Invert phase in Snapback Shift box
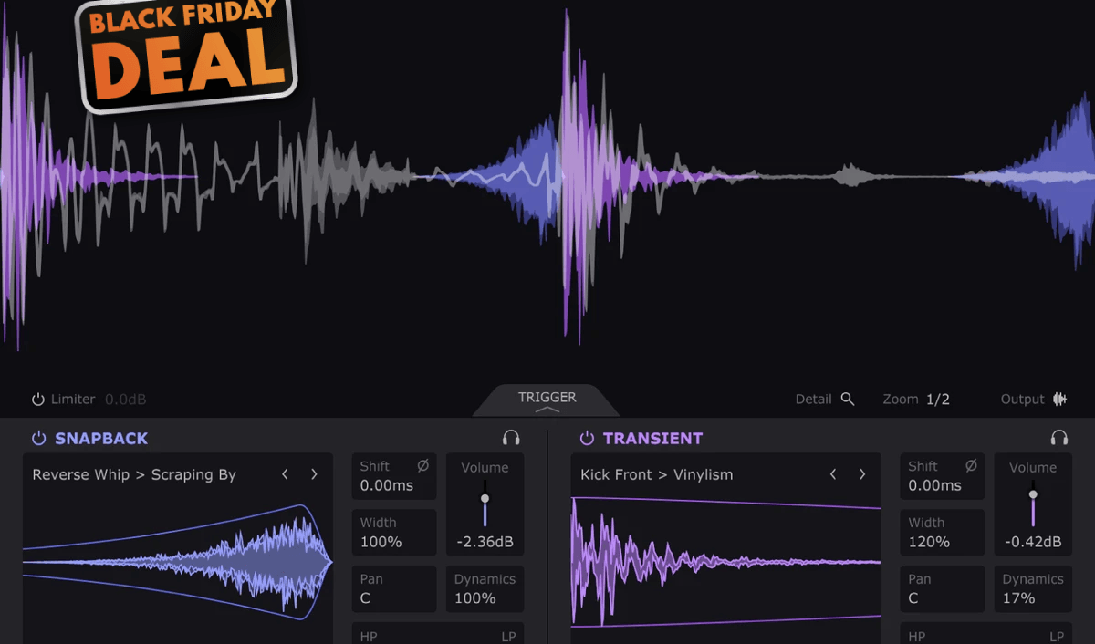Viewport: 1095px width, 644px height. click(422, 466)
